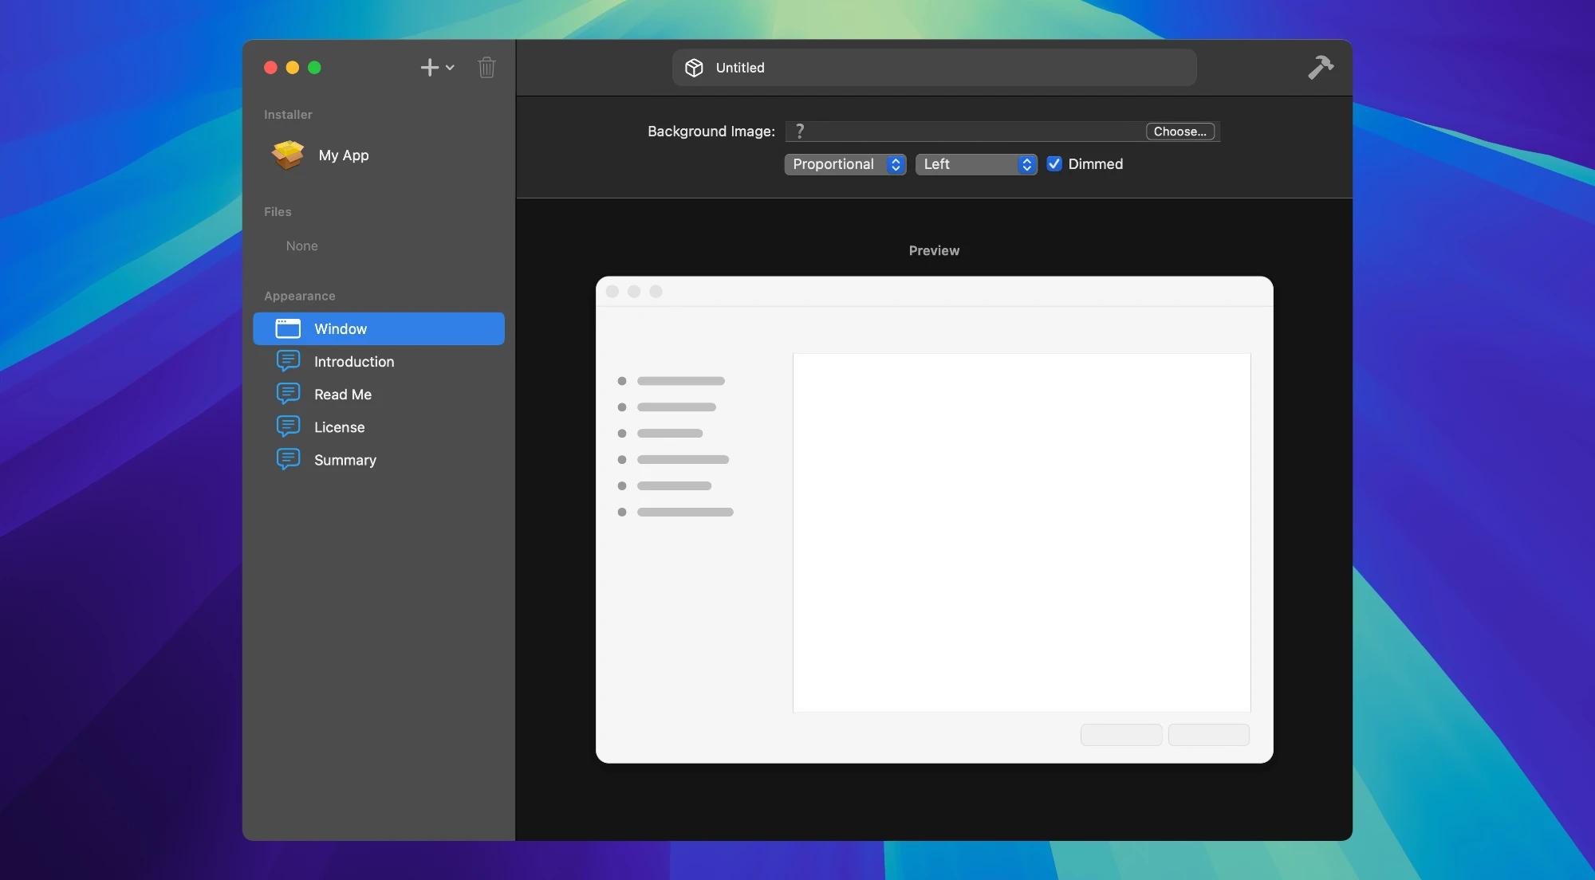Click the Untitled project name field
Image resolution: width=1595 pixels, height=880 pixels.
tap(933, 67)
